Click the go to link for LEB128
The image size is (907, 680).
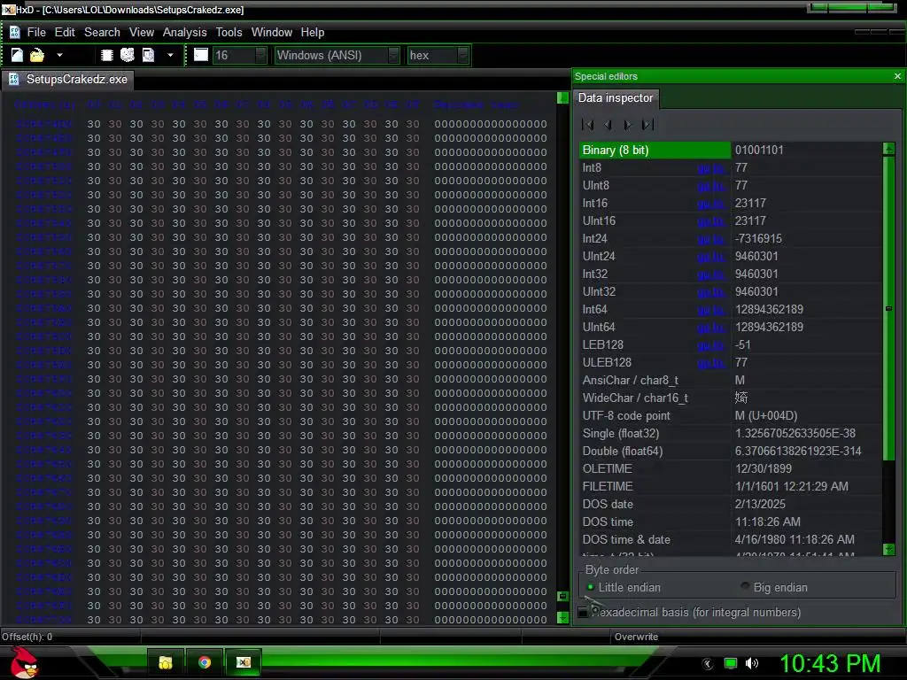711,345
